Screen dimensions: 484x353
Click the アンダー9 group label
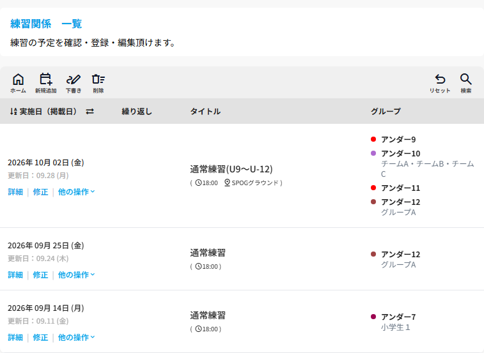coord(398,139)
